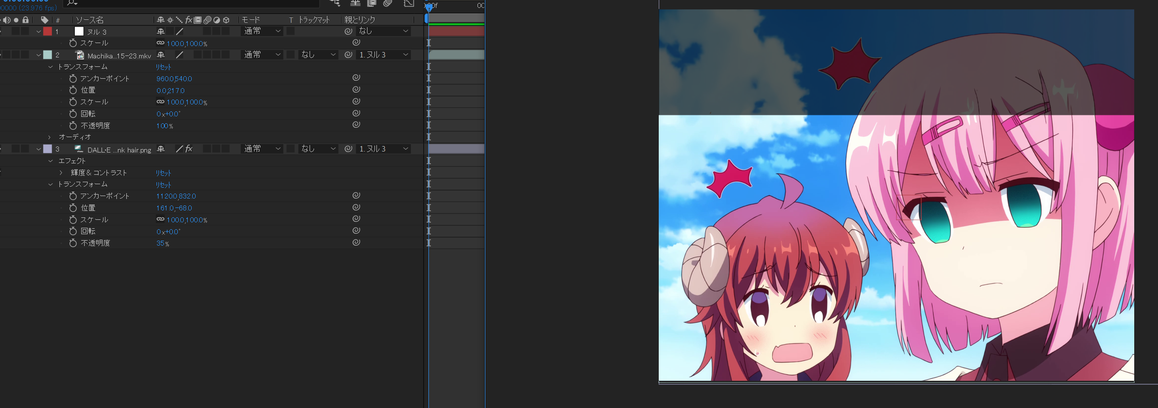Toggle preserve transparency box on DALL·E layer
This screenshot has width=1158, height=408.
291,149
